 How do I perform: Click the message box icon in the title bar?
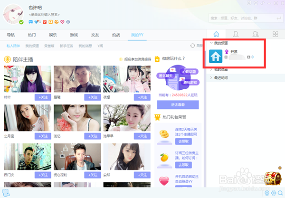(x=249, y=3)
